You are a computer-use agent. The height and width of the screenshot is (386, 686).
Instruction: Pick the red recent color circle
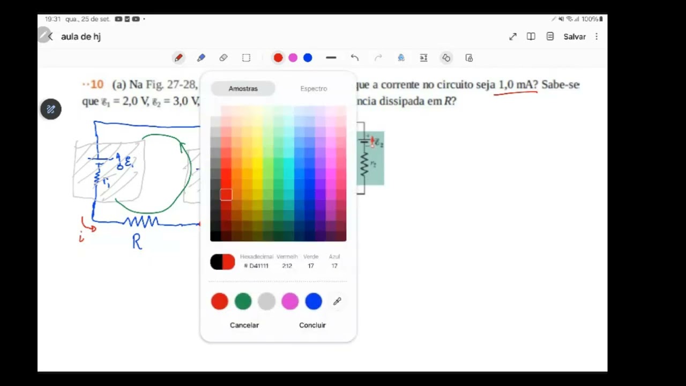point(220,301)
